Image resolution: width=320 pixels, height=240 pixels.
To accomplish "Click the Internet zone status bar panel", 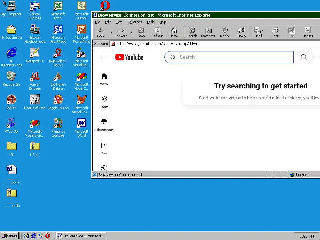I will 304,175.
